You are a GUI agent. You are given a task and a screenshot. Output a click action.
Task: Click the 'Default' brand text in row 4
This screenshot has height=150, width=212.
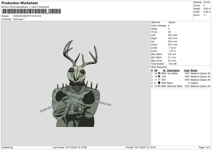point(194,83)
